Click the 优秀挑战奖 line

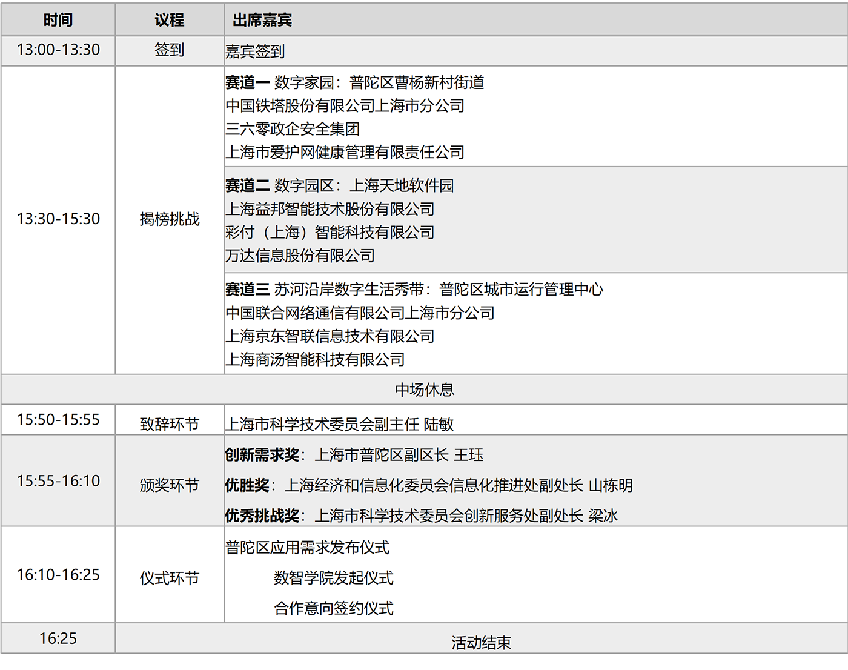pos(422,516)
